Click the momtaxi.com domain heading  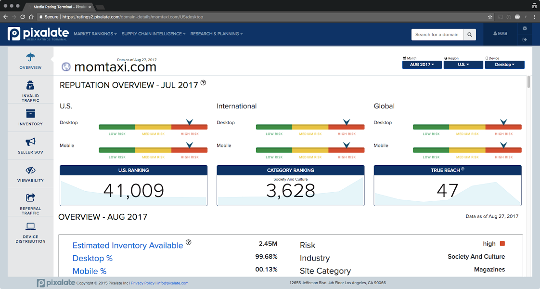pyautogui.click(x=116, y=67)
